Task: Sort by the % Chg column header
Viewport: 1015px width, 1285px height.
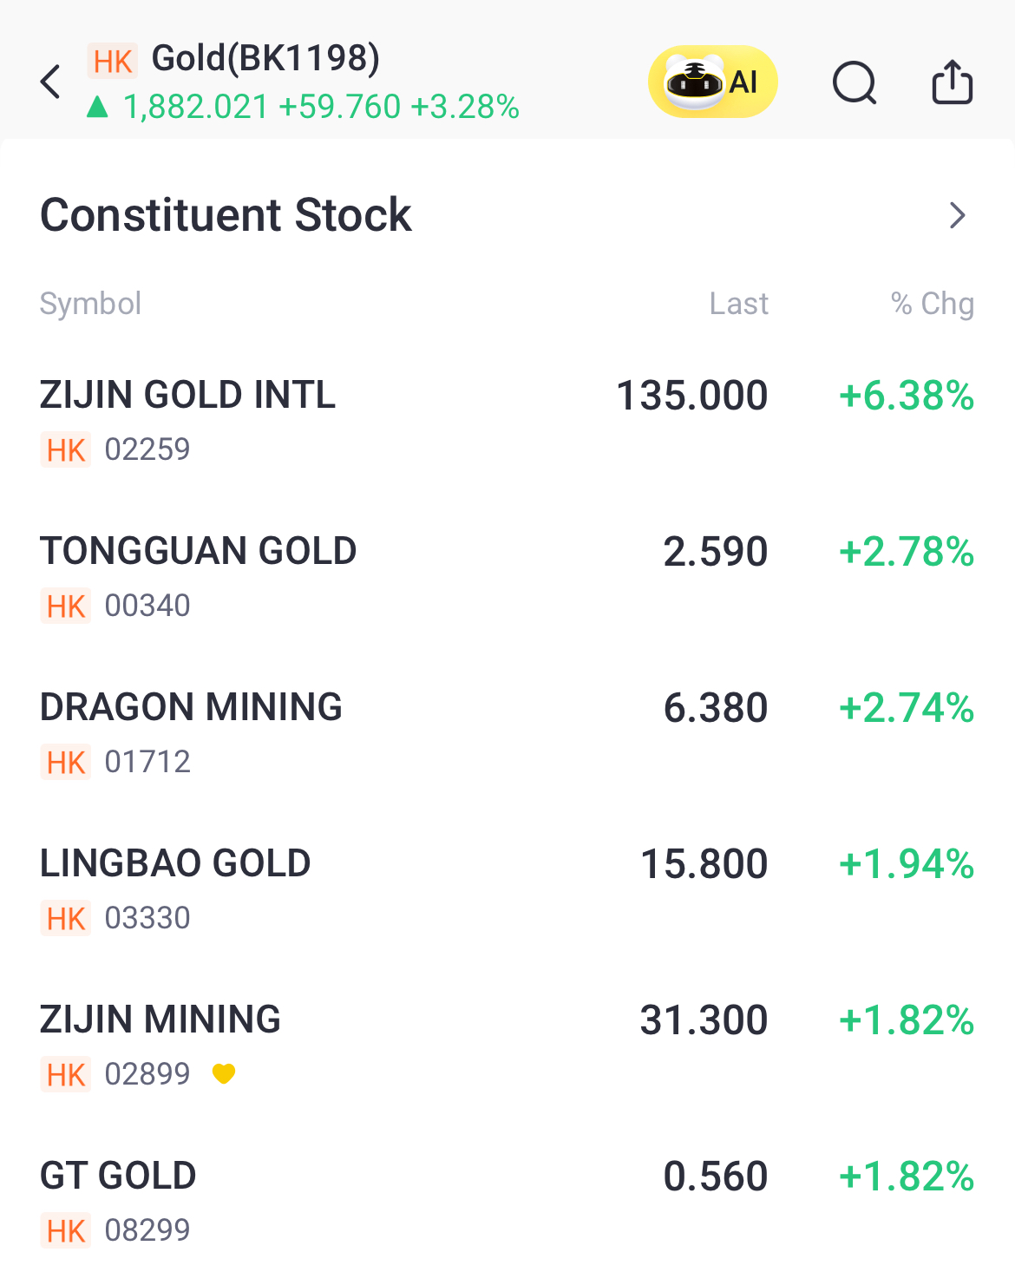Action: [932, 304]
